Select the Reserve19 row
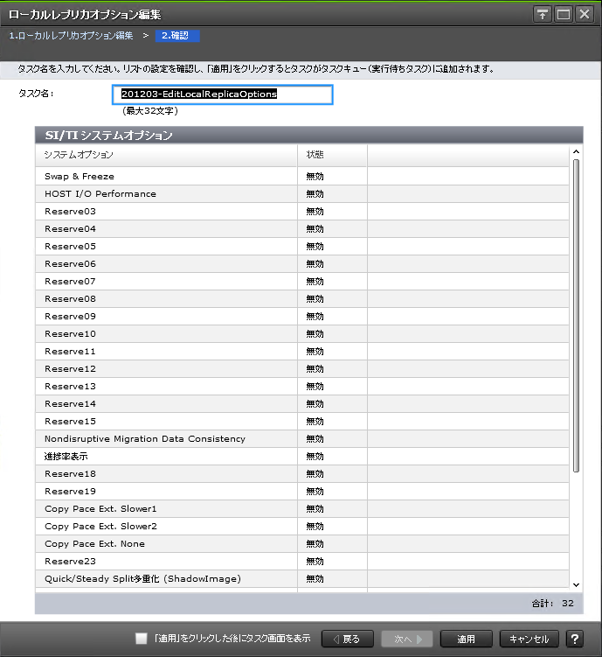The image size is (602, 657). pos(302,492)
